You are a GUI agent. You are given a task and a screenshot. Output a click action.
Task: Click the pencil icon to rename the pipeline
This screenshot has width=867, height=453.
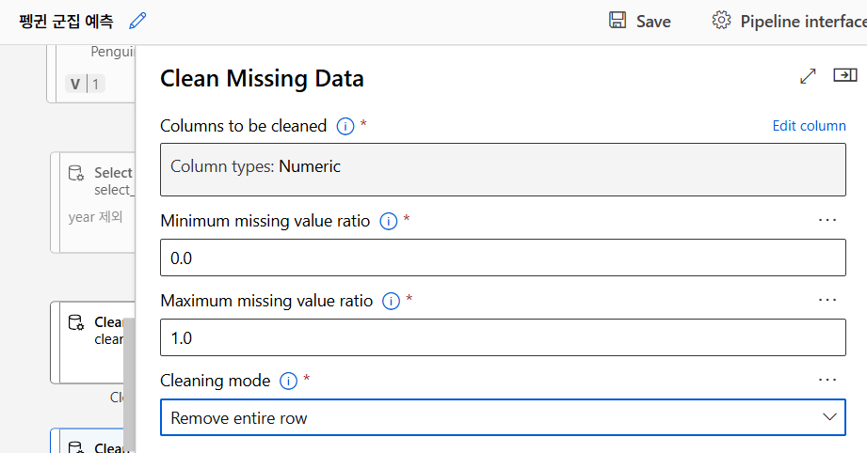pyautogui.click(x=137, y=21)
